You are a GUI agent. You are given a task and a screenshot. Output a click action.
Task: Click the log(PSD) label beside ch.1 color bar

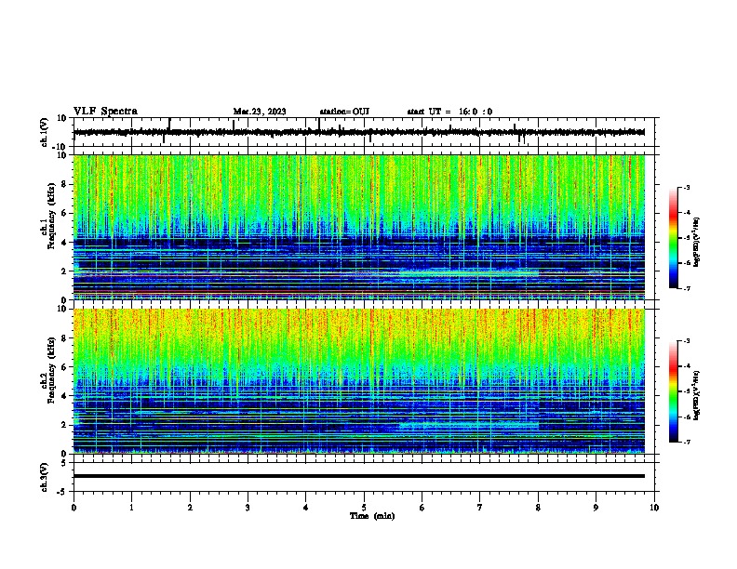tap(697, 242)
